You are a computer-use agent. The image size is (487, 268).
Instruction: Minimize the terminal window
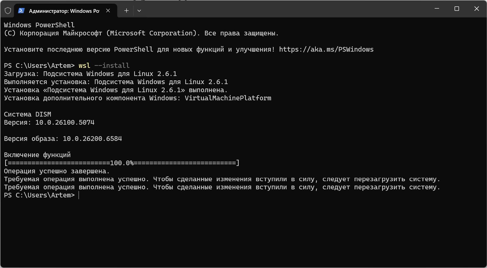click(437, 9)
